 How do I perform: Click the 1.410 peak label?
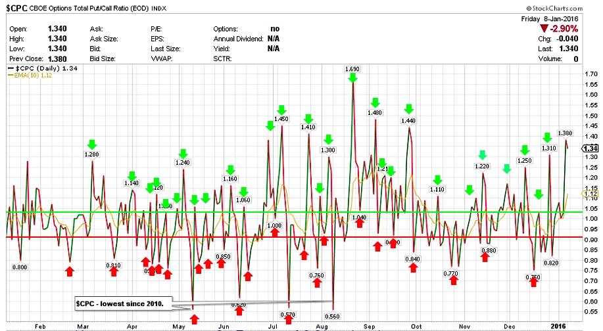pyautogui.click(x=308, y=127)
